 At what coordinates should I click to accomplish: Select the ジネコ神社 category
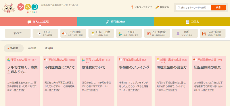[213, 33]
